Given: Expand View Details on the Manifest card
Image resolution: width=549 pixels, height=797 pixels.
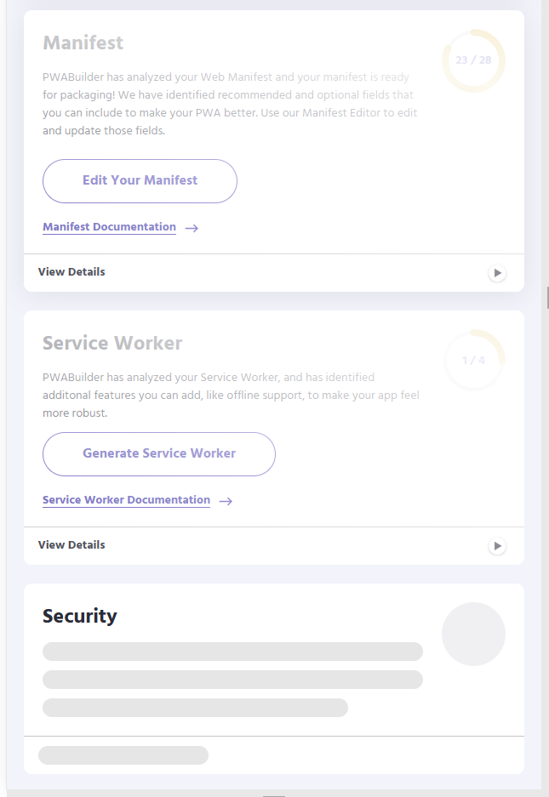Looking at the screenshot, I should (x=71, y=271).
